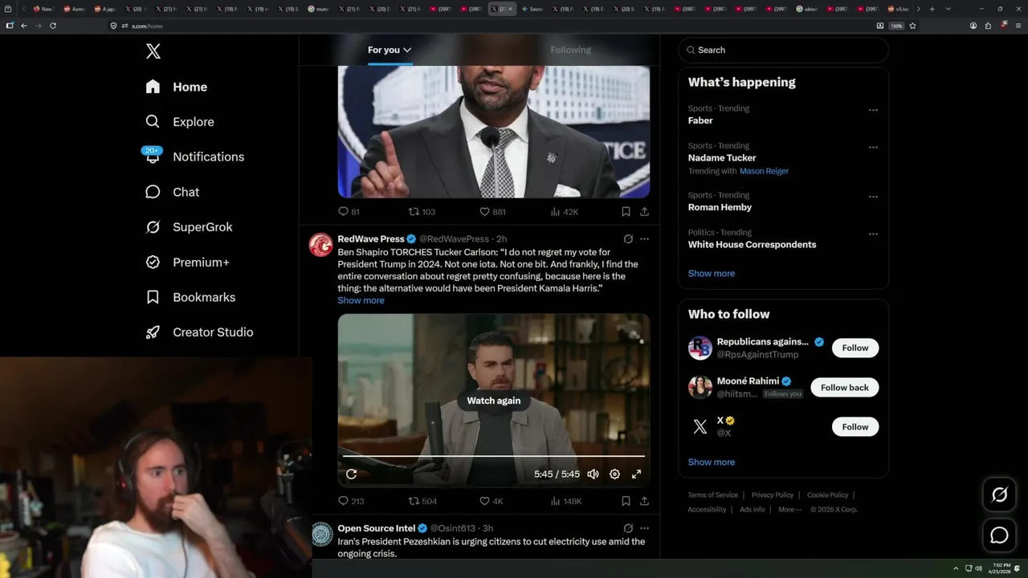This screenshot has width=1028, height=578.
Task: Enter video fullscreen mode
Action: point(636,474)
